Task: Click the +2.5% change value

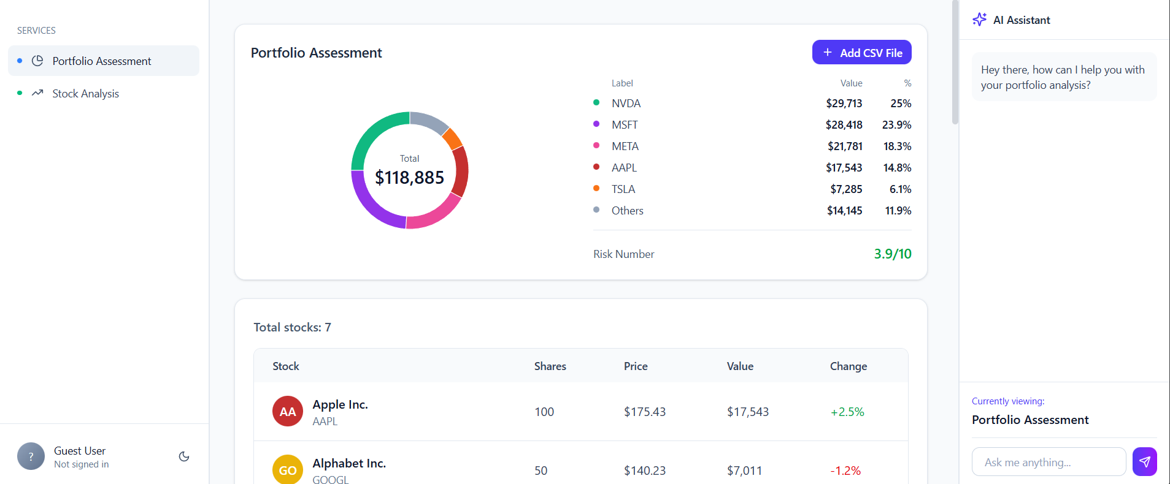Action: click(x=847, y=412)
